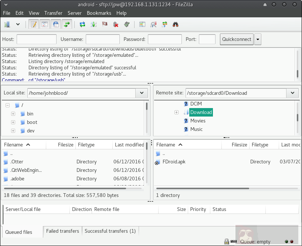Toggle processing of the transfer queue

94,24
